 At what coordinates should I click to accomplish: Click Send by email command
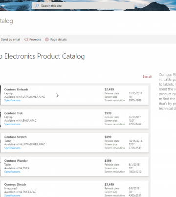(10, 40)
